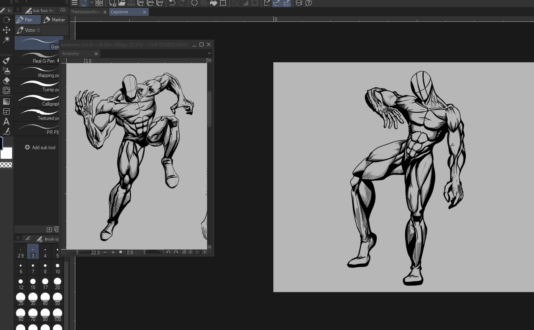Import sub tool material icon
534x330 pixels.
(49, 229)
